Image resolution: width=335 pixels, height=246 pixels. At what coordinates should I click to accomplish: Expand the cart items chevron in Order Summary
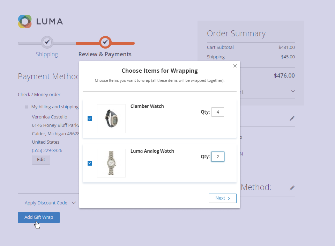tap(293, 92)
